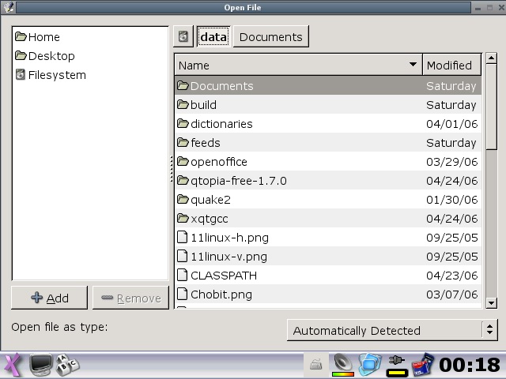
Task: Open the X start menu in taskbar
Action: (12, 365)
